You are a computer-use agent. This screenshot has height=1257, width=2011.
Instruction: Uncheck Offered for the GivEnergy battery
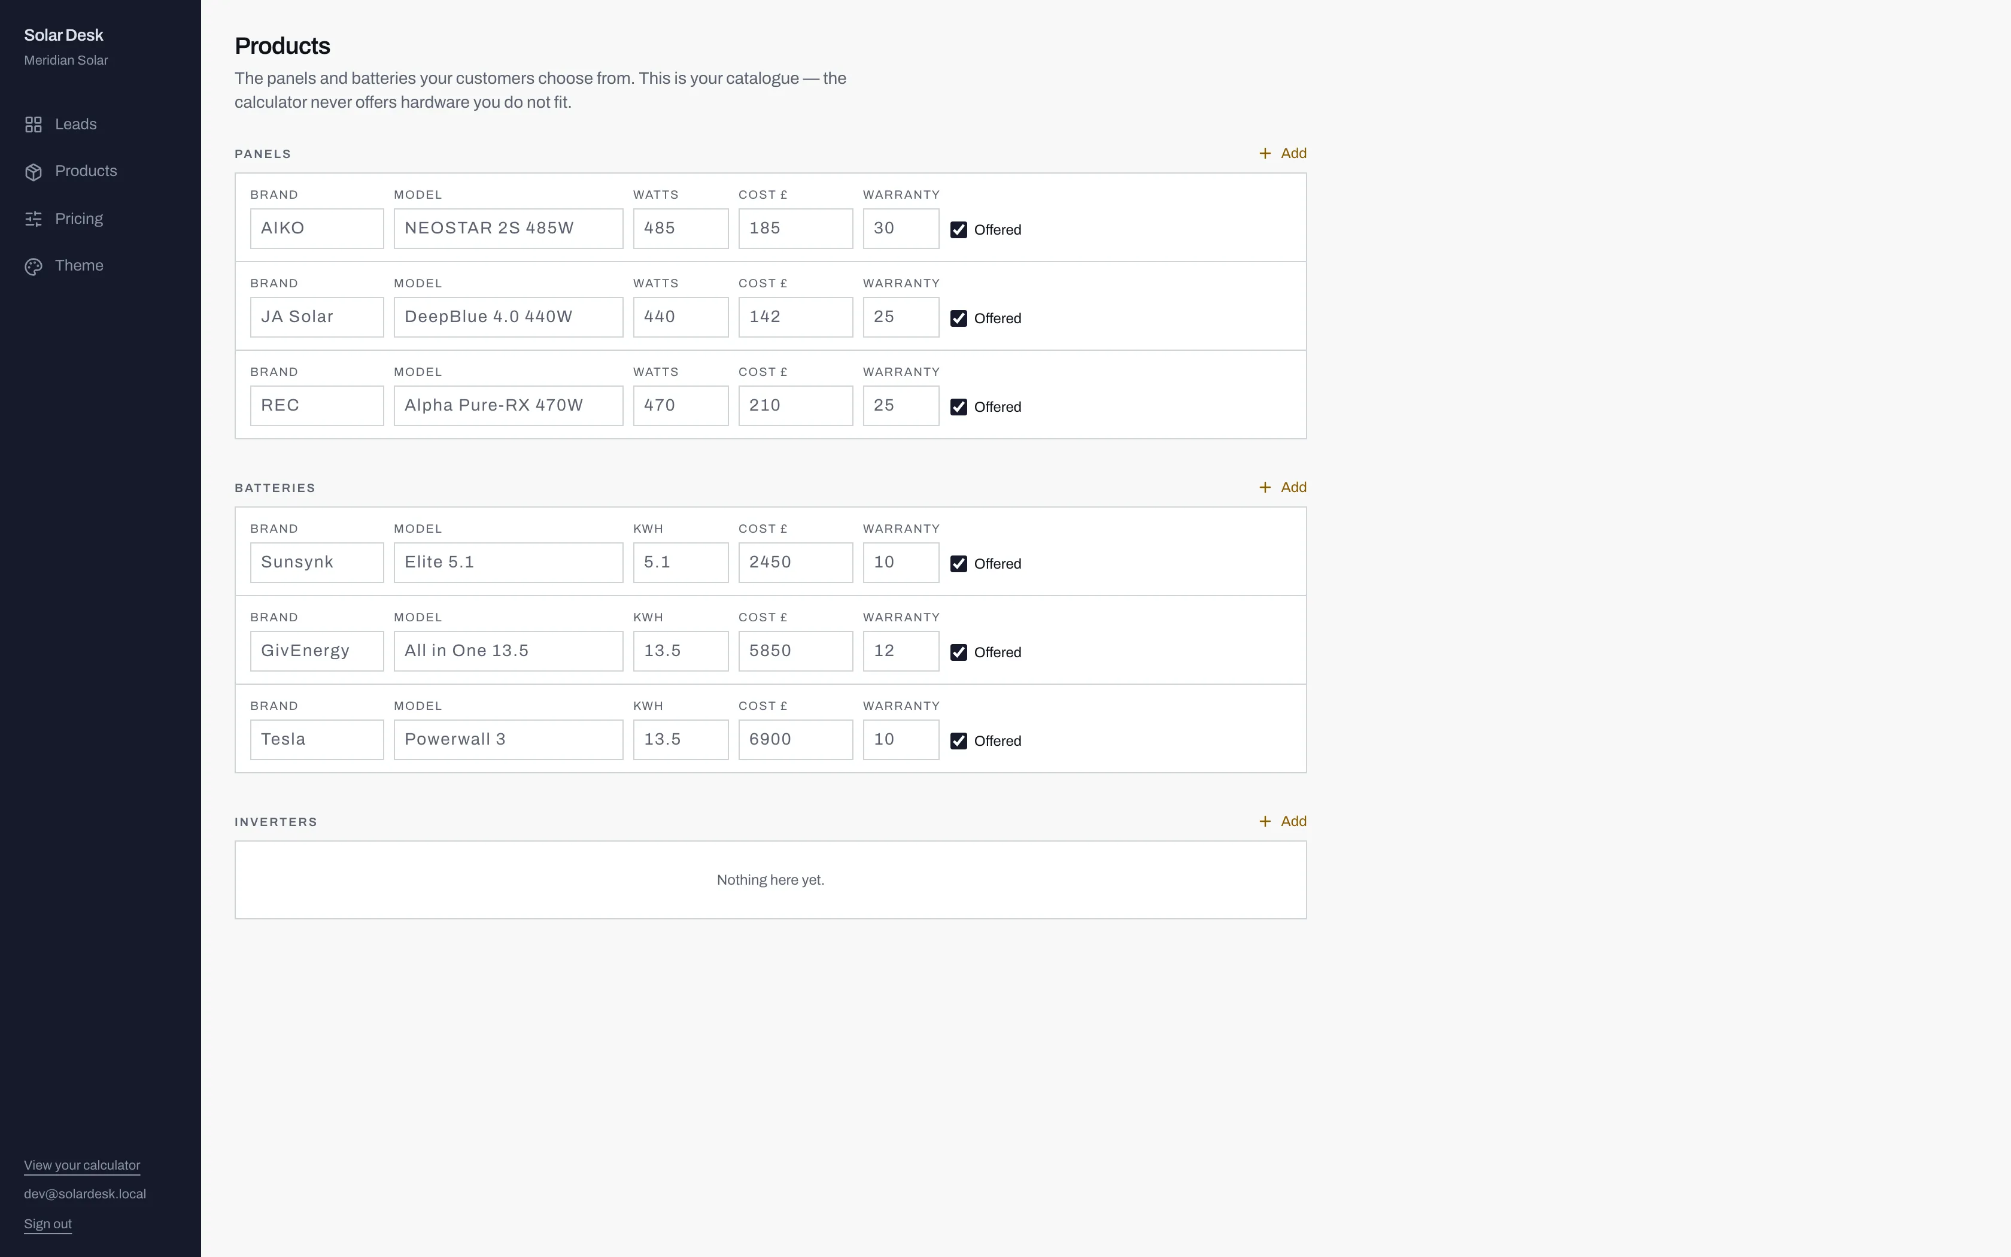pyautogui.click(x=959, y=652)
